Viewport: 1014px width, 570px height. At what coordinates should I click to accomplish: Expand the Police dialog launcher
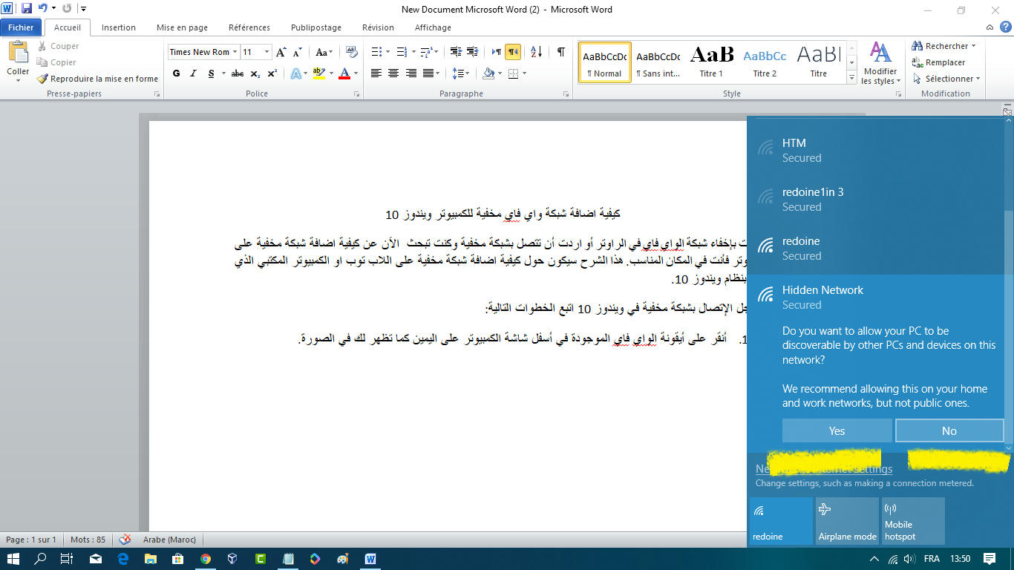pyautogui.click(x=357, y=94)
